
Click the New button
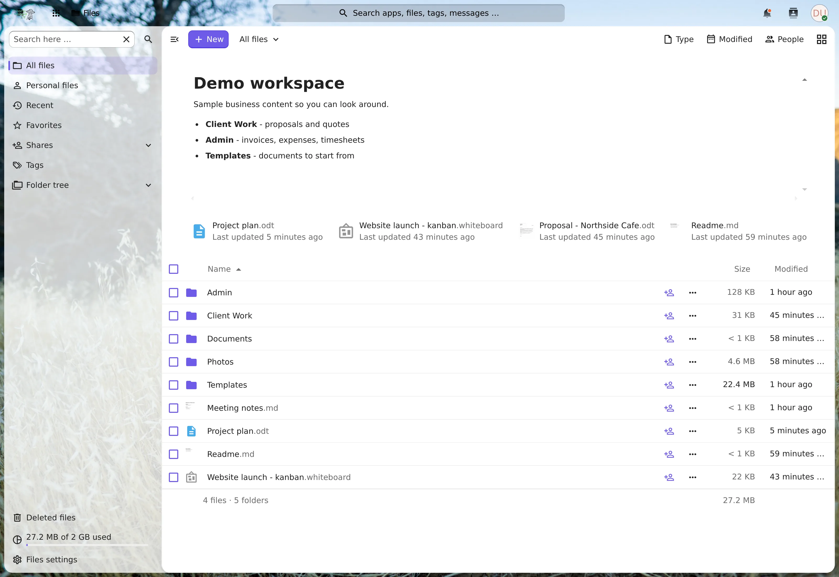pyautogui.click(x=208, y=39)
